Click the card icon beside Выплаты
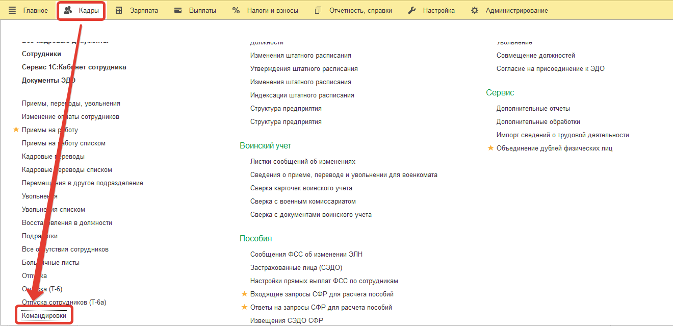 [178, 10]
